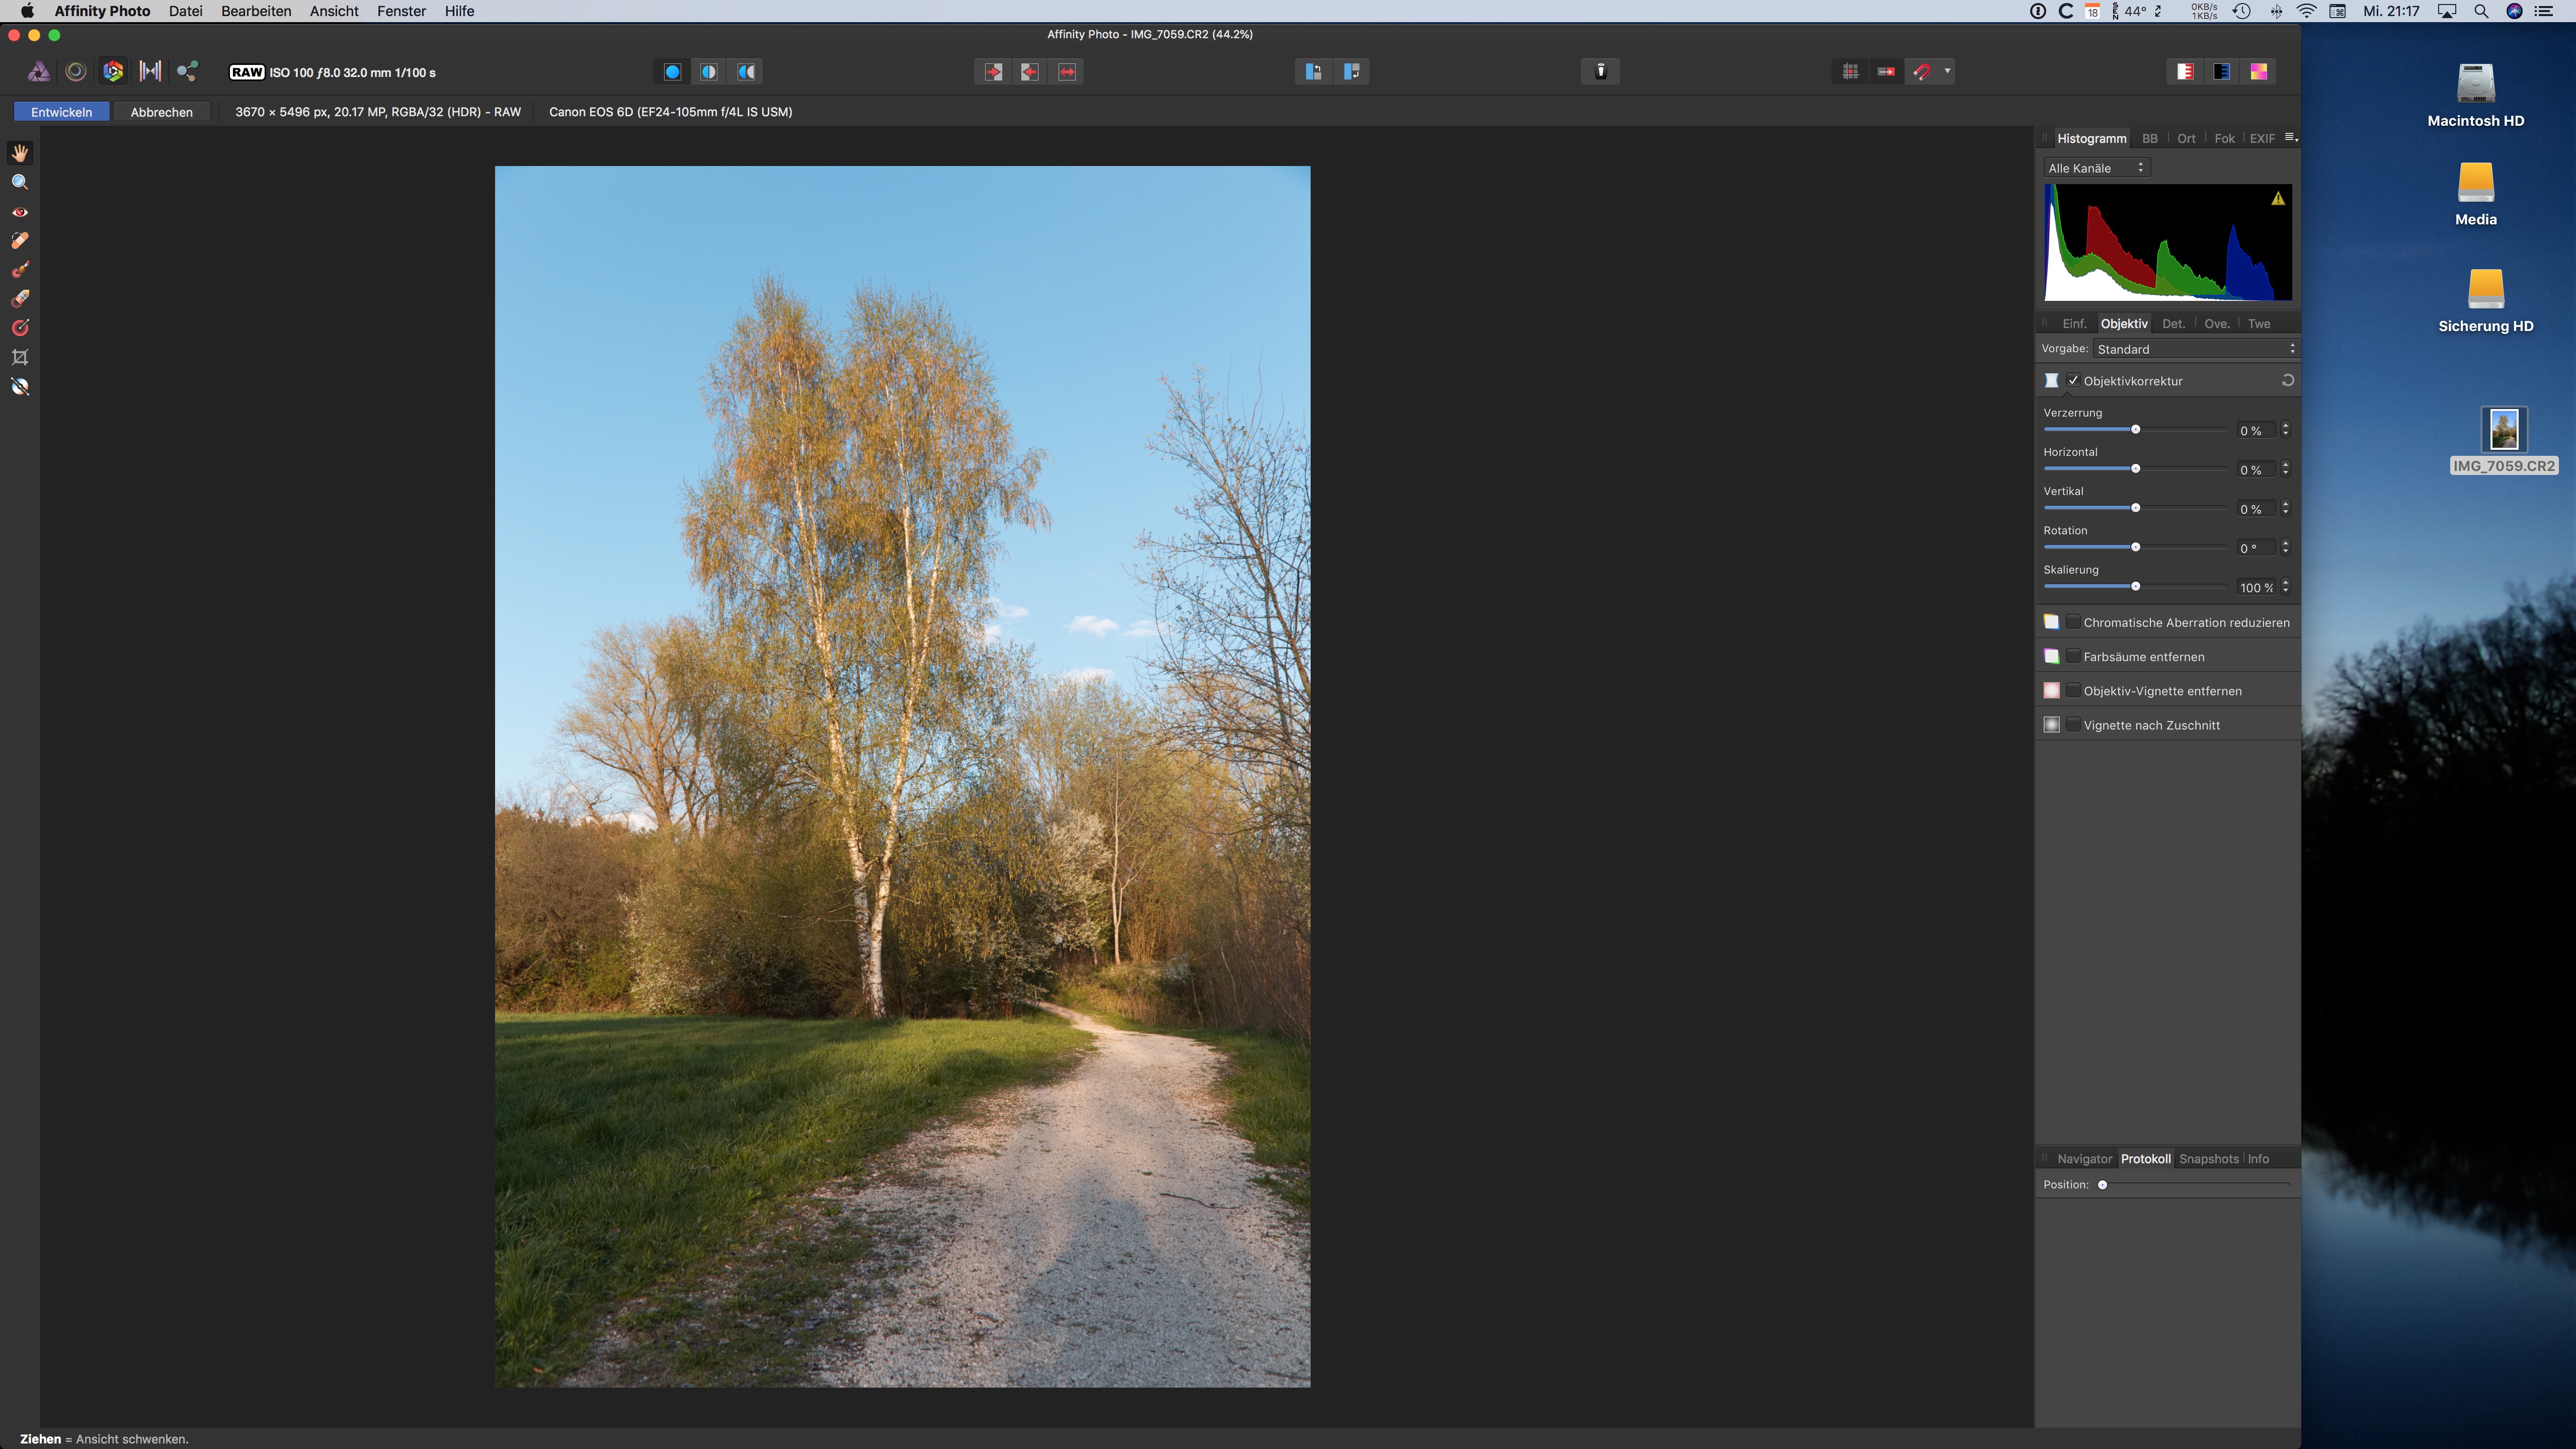Switch to Tone Mapping Persona icon
The width and height of the screenshot is (2576, 1449).
point(150,72)
